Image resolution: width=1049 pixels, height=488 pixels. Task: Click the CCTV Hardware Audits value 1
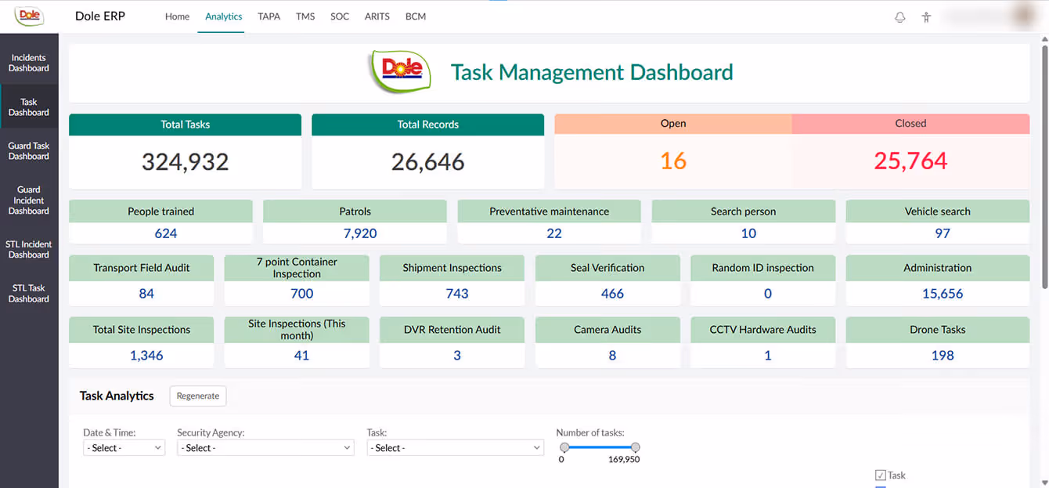pos(768,356)
